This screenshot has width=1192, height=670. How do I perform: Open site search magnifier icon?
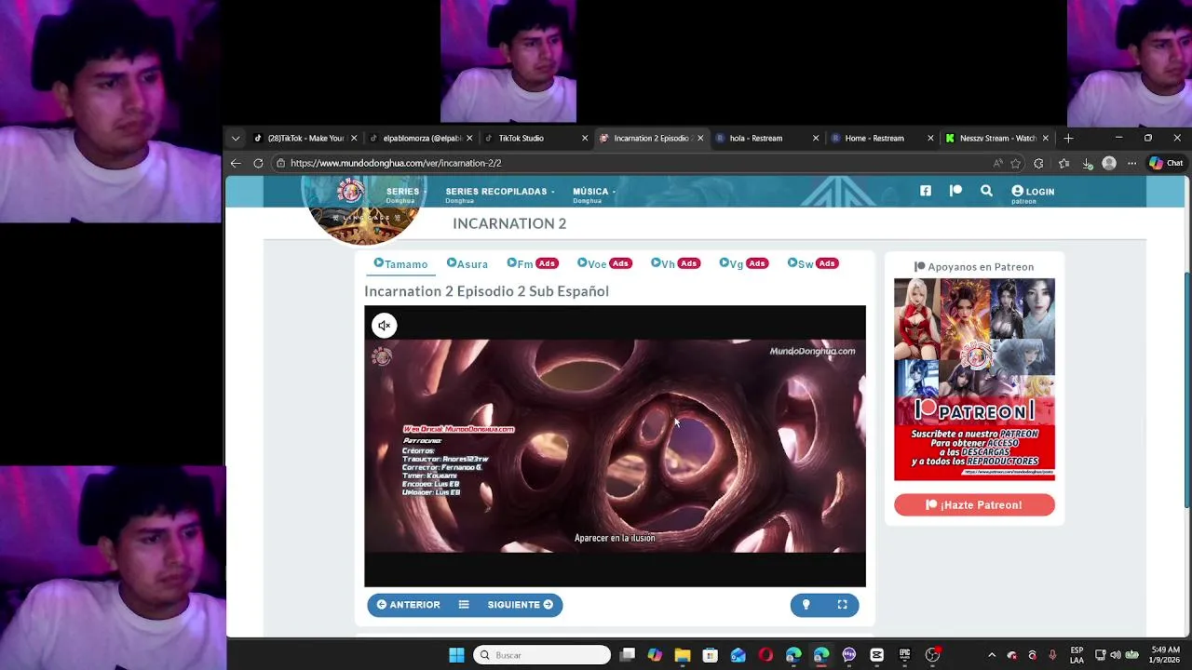click(x=986, y=191)
